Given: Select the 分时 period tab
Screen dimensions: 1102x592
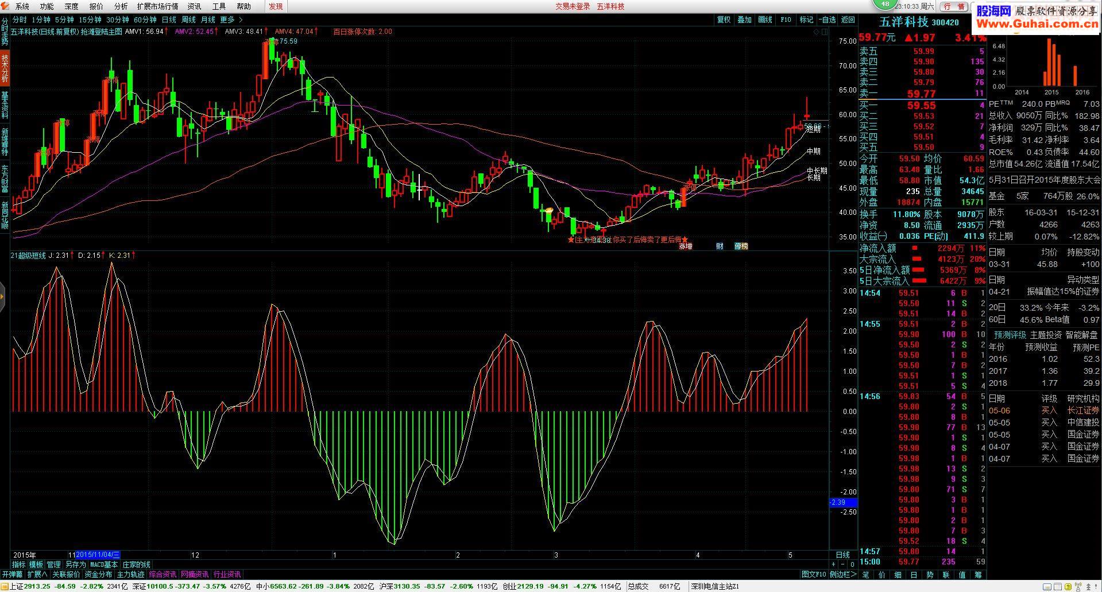Looking at the screenshot, I should (x=20, y=20).
